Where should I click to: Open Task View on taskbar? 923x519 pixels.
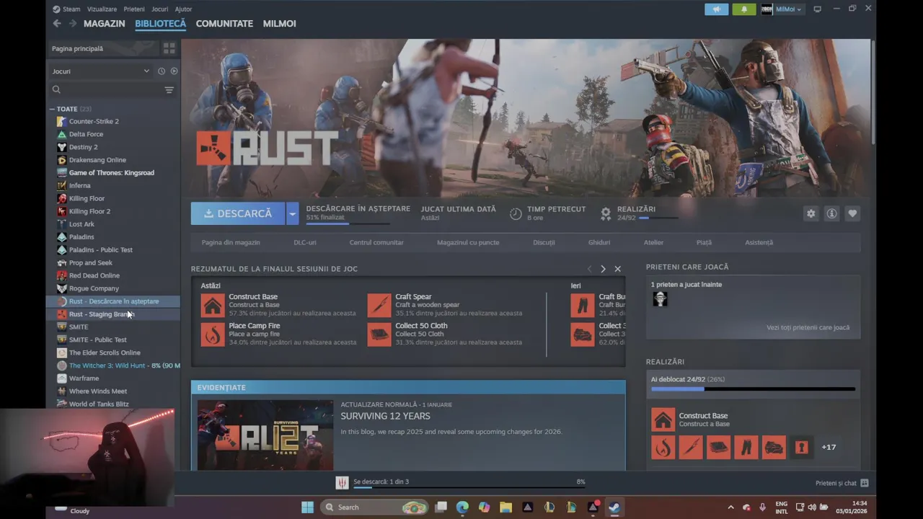click(x=441, y=507)
